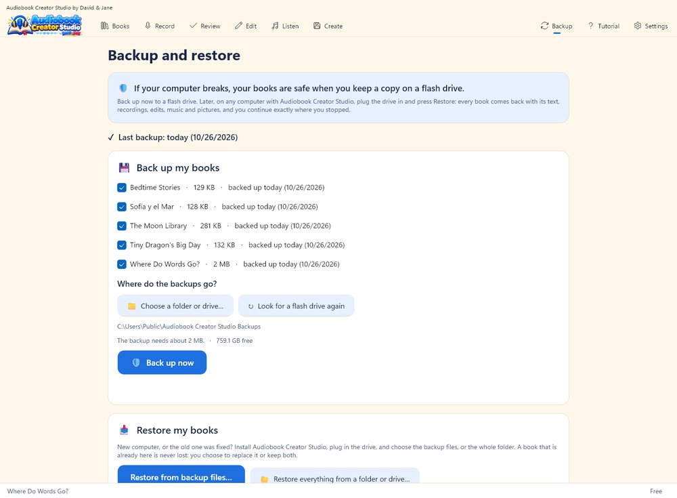Toggle Tiny Dragon's Big Day checkbox
677x498 pixels.
tap(122, 245)
